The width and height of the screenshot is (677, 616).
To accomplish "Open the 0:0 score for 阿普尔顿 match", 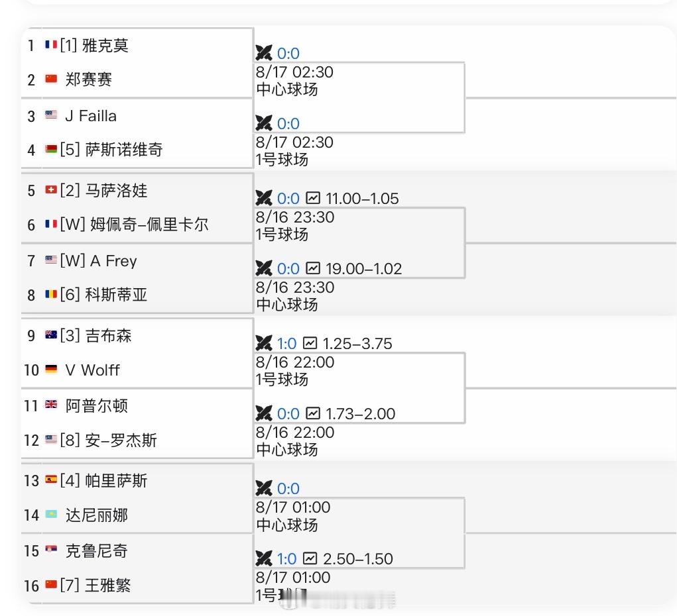I will pyautogui.click(x=288, y=414).
